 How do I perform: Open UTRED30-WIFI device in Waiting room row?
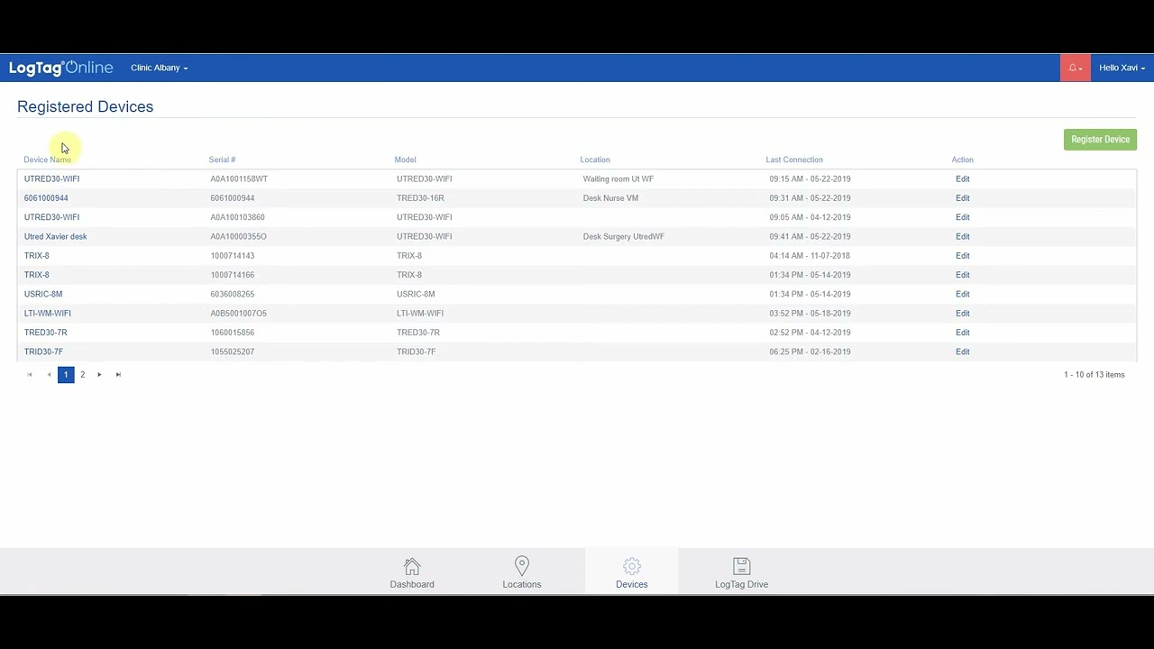[x=51, y=178]
